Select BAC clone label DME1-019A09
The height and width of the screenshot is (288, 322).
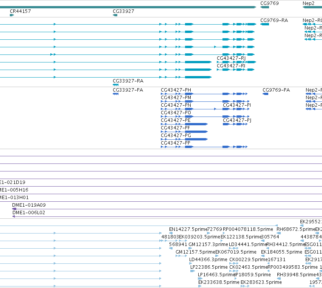pyautogui.click(x=29, y=205)
